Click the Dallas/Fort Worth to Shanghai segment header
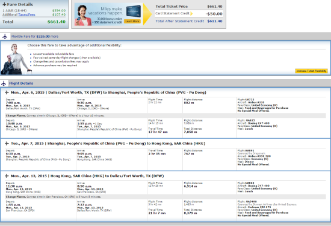 click(108, 93)
